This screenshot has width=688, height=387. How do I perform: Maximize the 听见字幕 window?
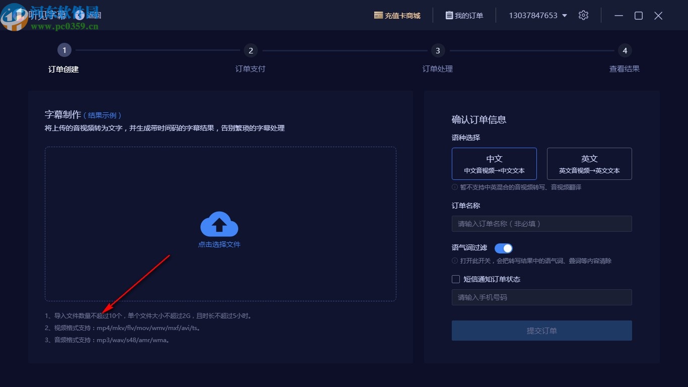click(639, 16)
